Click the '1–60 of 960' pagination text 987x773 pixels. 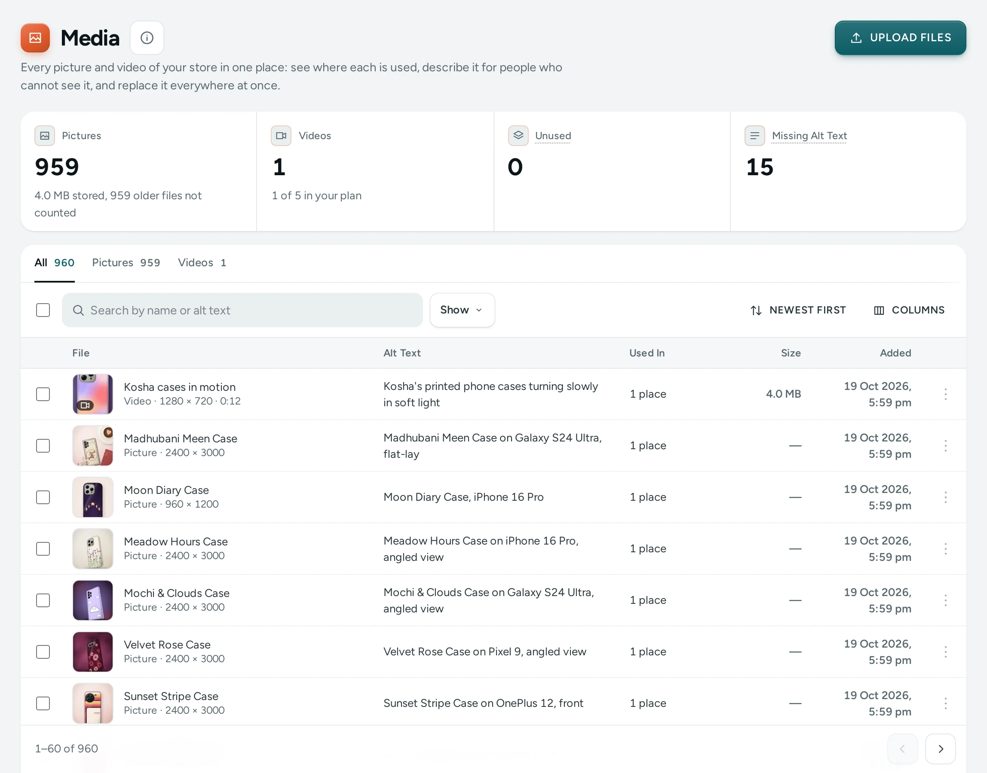pyautogui.click(x=66, y=749)
